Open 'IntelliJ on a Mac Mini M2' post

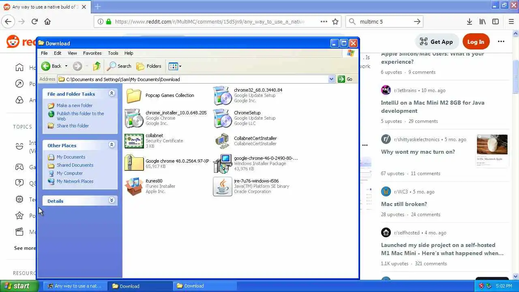(x=433, y=107)
